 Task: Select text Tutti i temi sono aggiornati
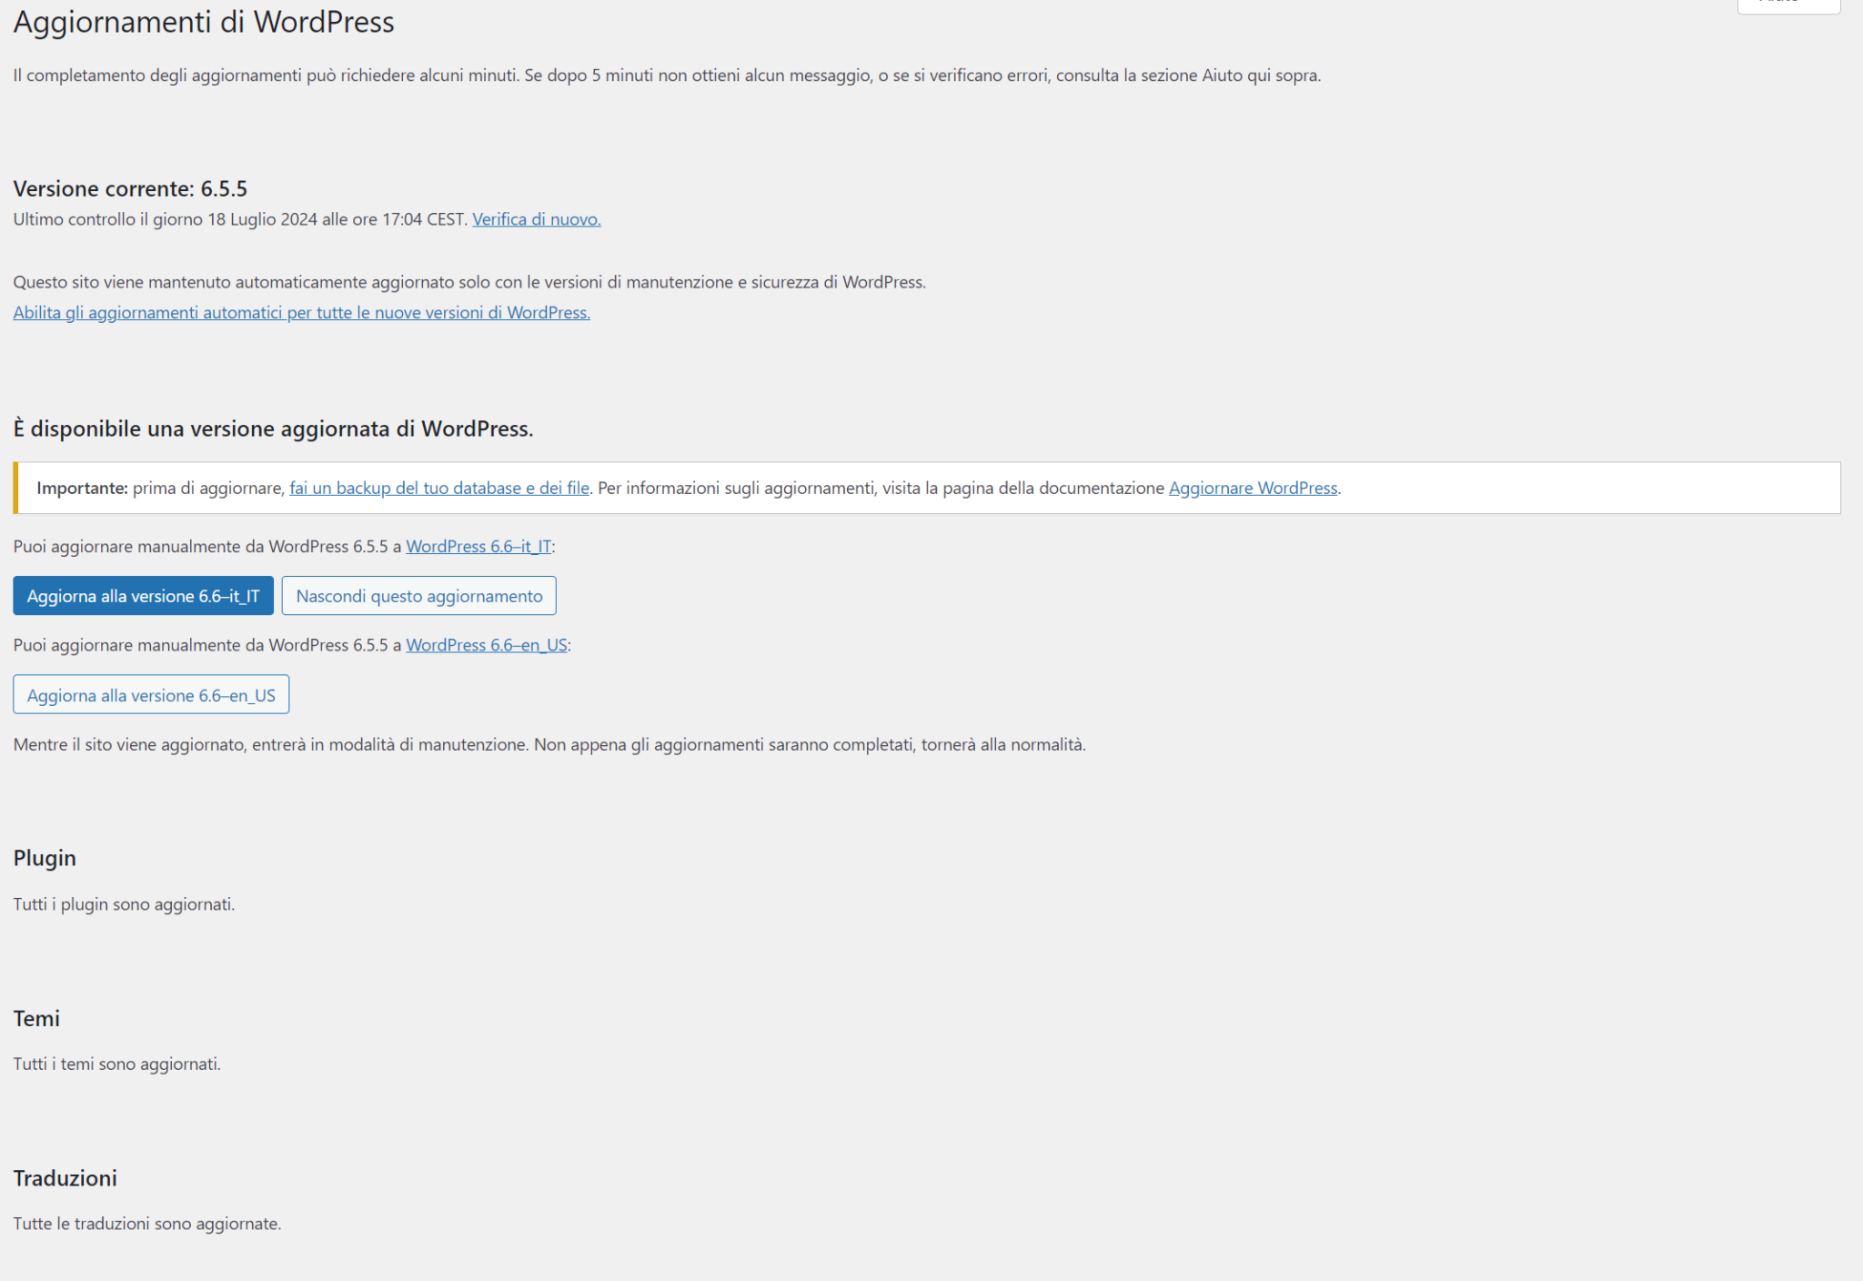point(116,1063)
